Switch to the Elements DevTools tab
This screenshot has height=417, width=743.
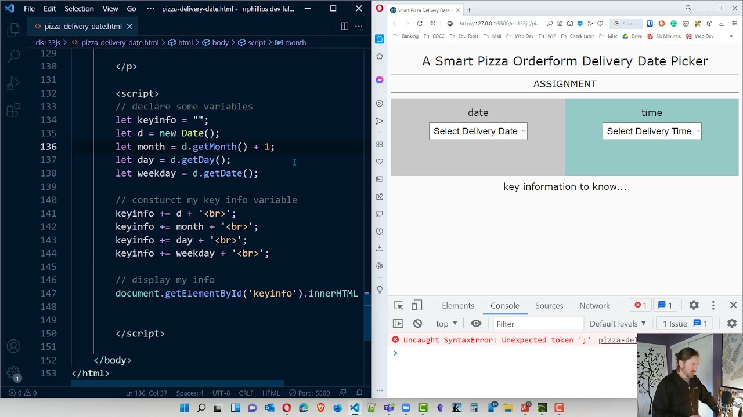tap(458, 305)
